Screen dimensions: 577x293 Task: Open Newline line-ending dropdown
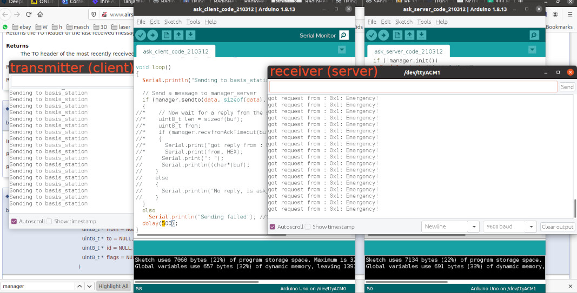[450, 227]
